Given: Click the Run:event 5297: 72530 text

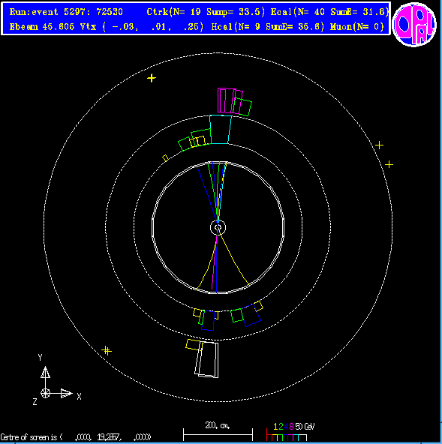Looking at the screenshot, I should coord(66,12).
